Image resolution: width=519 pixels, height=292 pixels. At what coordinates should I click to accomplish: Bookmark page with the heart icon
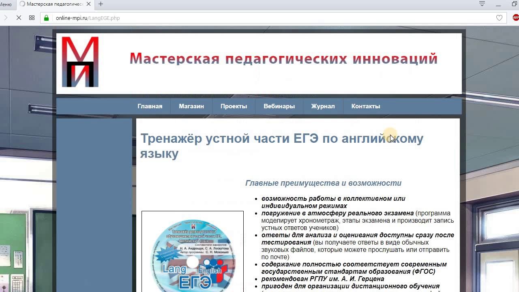[499, 18]
